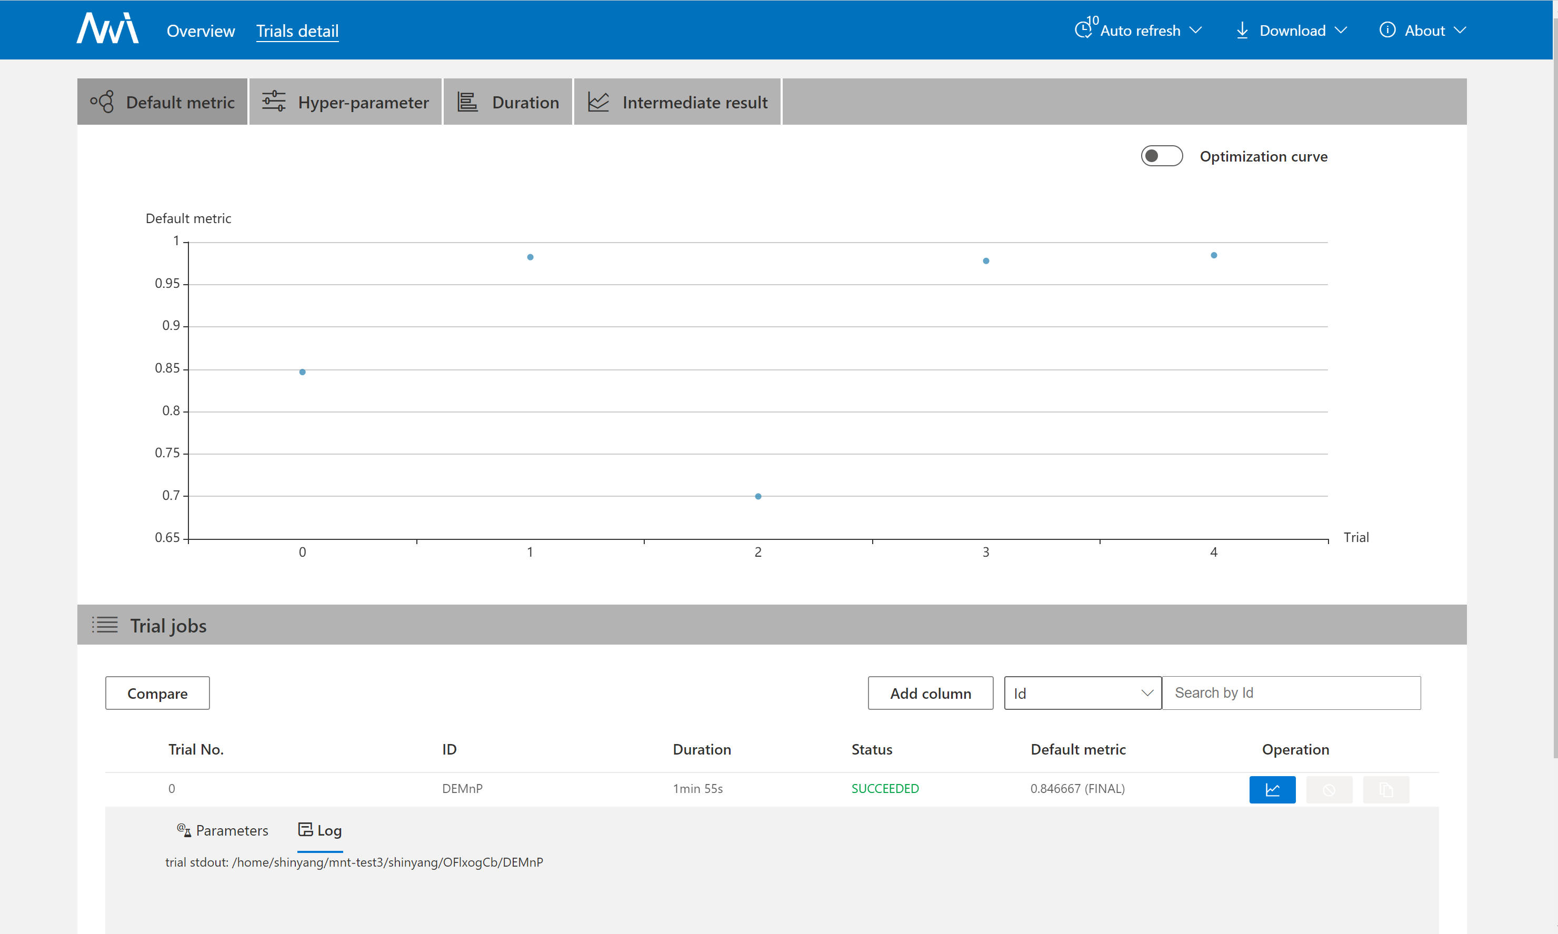Screen dimensions: 1558x934
Task: Click the copy-as-new-trial icon in the Operation column
Action: (x=1385, y=789)
